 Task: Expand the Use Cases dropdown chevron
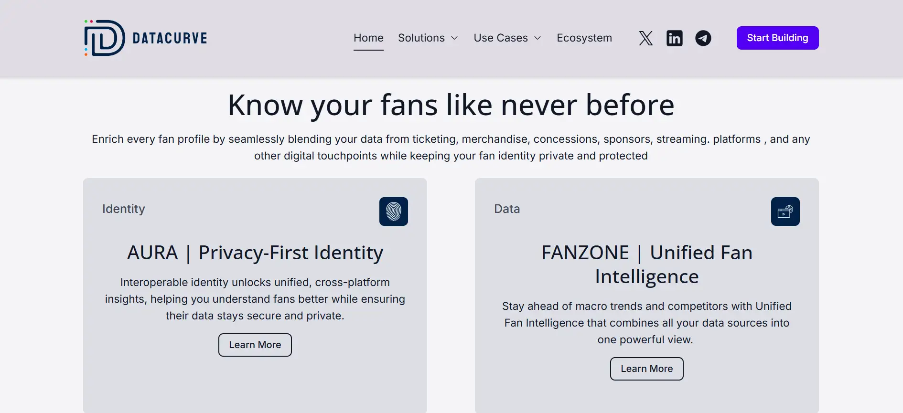point(537,38)
